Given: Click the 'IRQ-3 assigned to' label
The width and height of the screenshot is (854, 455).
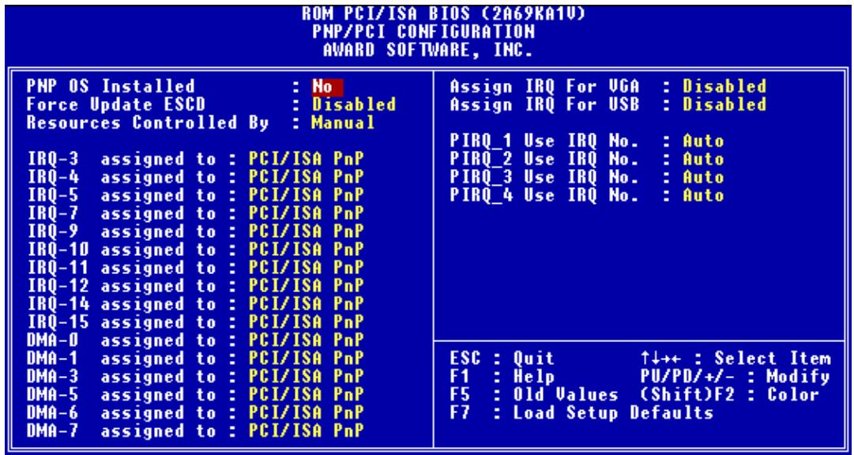Looking at the screenshot, I should [122, 160].
